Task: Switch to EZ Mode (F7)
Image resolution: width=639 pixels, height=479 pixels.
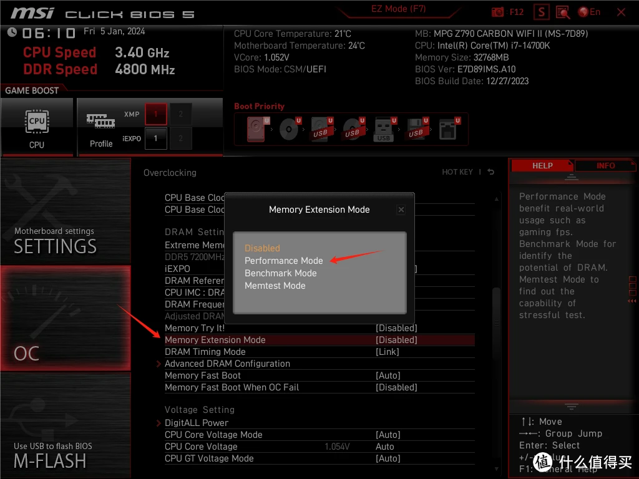Action: (x=398, y=9)
